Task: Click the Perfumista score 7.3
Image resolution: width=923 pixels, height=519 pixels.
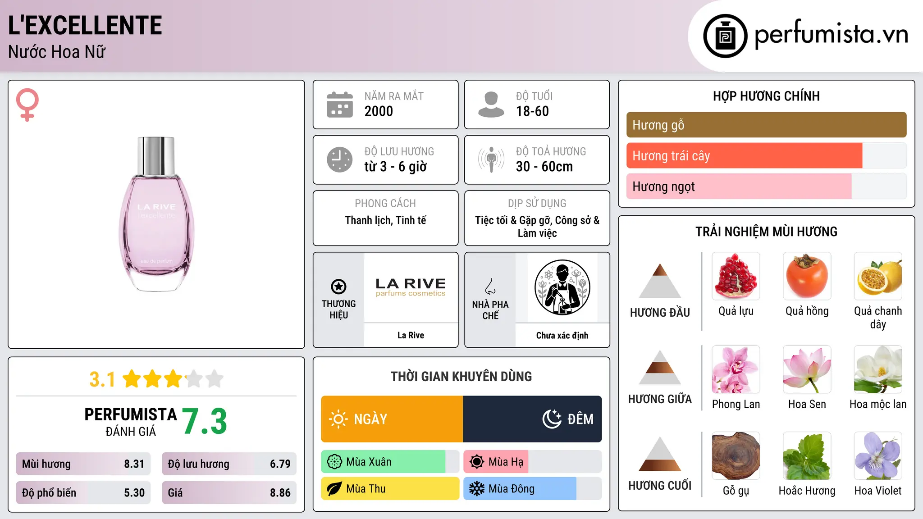Action: pos(205,422)
